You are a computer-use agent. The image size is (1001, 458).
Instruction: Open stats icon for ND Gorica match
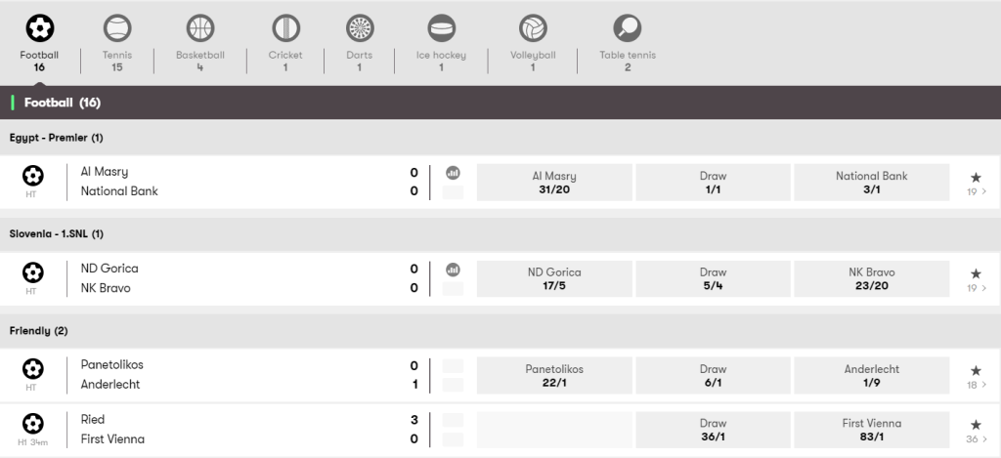pos(453,270)
